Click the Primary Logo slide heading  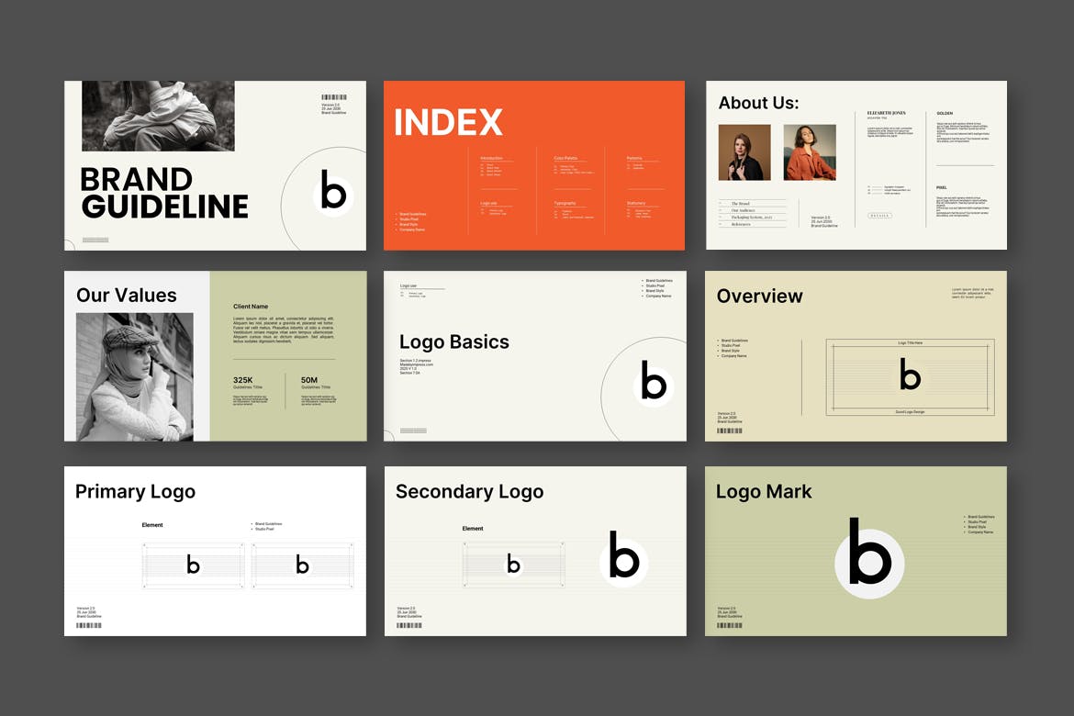click(x=135, y=492)
